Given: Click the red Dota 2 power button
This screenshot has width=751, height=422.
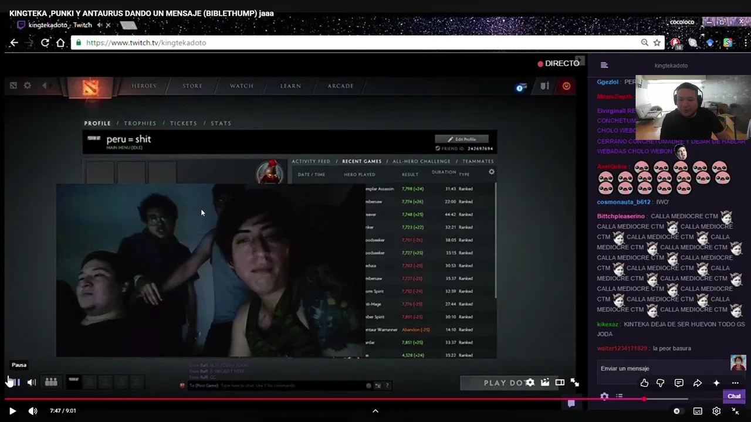Looking at the screenshot, I should tap(566, 86).
